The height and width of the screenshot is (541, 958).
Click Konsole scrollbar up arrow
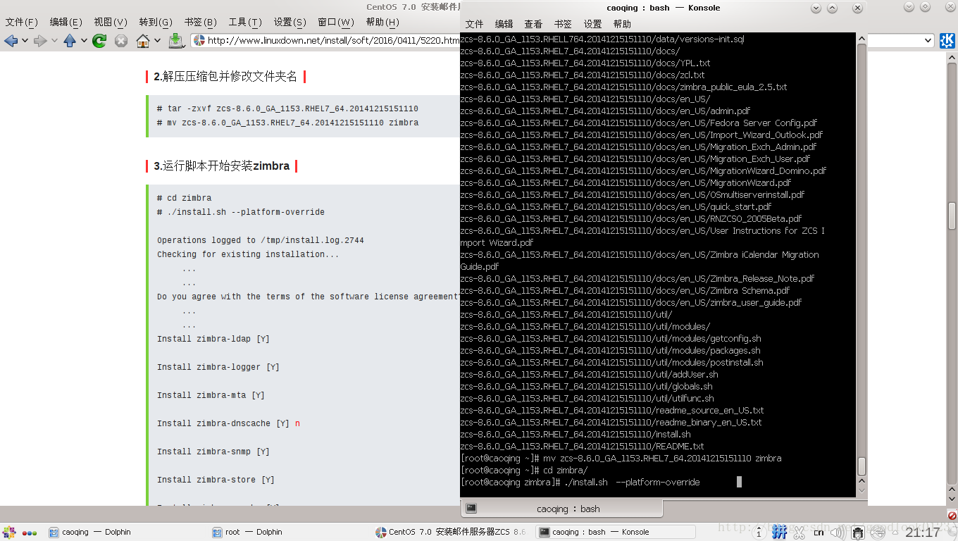click(861, 39)
